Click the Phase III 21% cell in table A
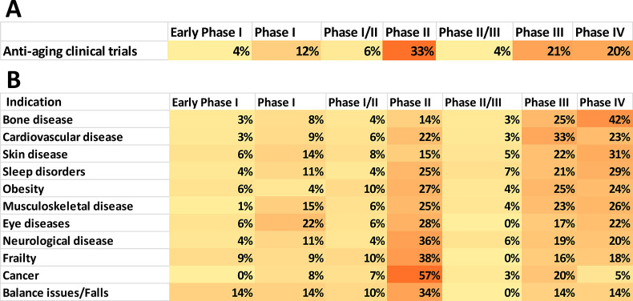Image resolution: width=633 pixels, height=301 pixels. coord(542,51)
